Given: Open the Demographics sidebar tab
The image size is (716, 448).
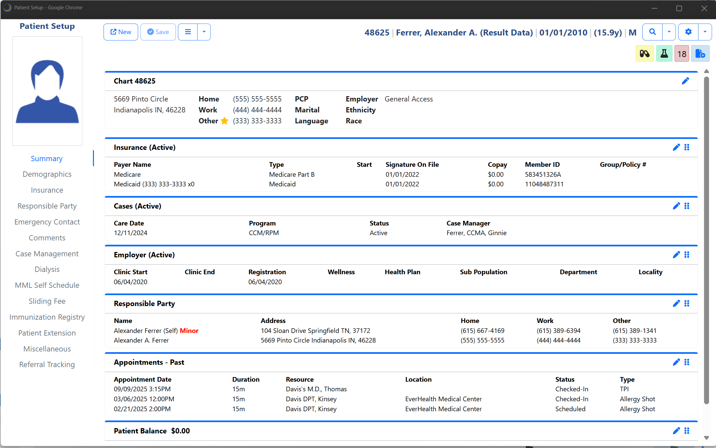Looking at the screenshot, I should (x=47, y=174).
